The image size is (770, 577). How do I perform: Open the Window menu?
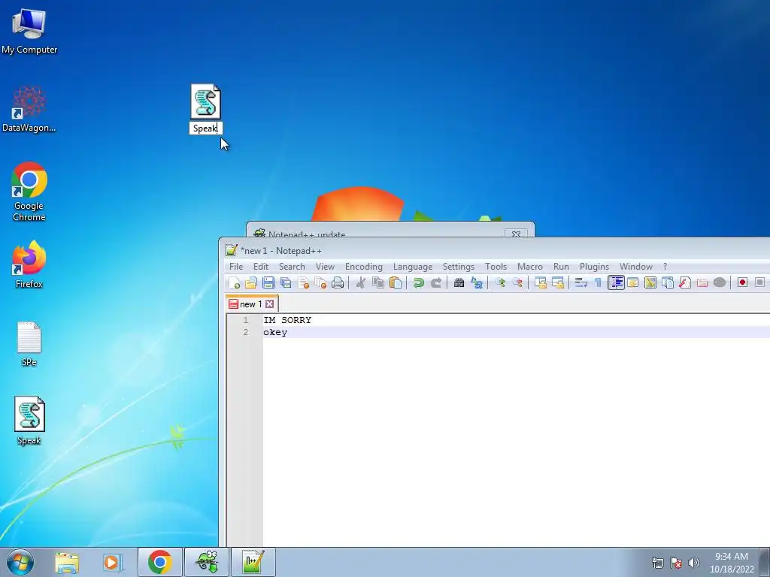click(636, 267)
